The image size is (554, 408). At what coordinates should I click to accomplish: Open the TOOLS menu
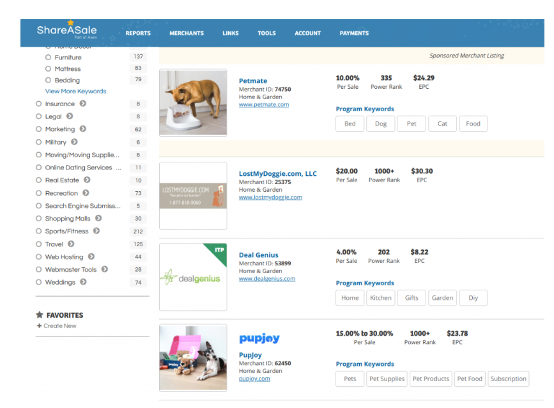click(266, 33)
